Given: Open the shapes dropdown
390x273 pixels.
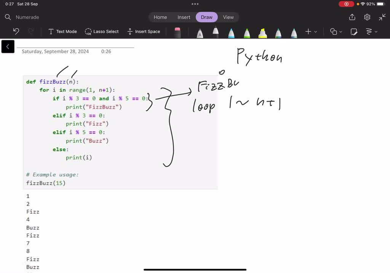Looking at the screenshot, I should [336, 32].
